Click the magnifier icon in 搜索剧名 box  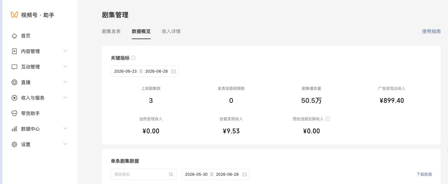point(171,174)
